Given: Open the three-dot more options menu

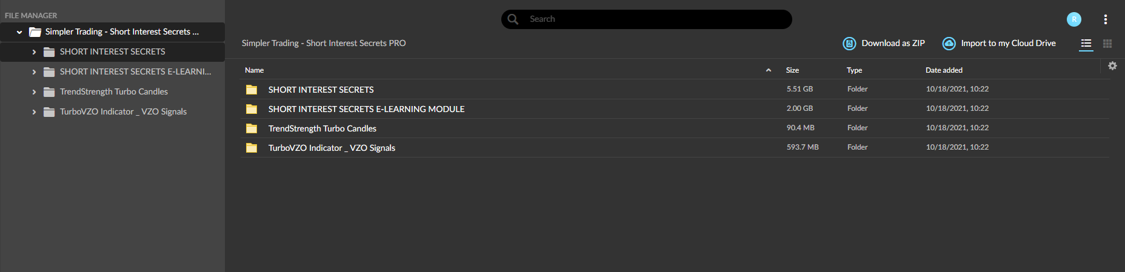Looking at the screenshot, I should 1106,19.
